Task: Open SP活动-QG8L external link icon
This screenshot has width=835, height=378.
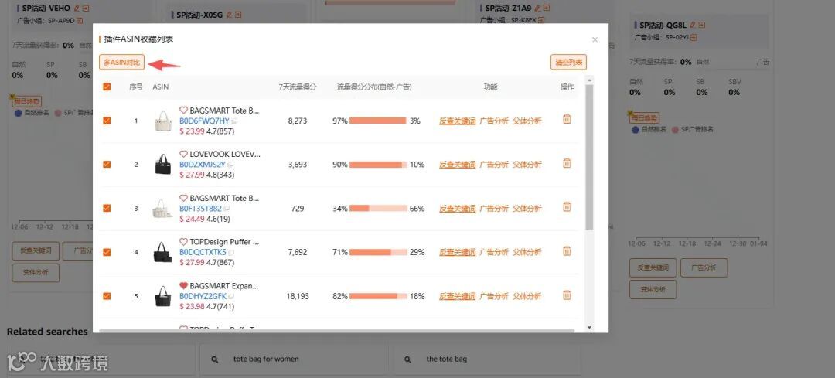Action: pos(702,25)
